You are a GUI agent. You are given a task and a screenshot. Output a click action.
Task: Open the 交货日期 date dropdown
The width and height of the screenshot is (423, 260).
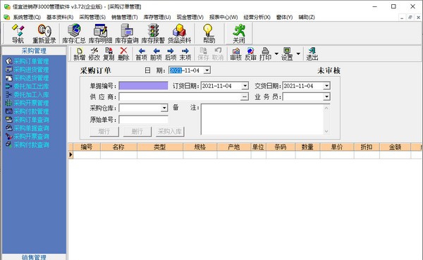326,86
